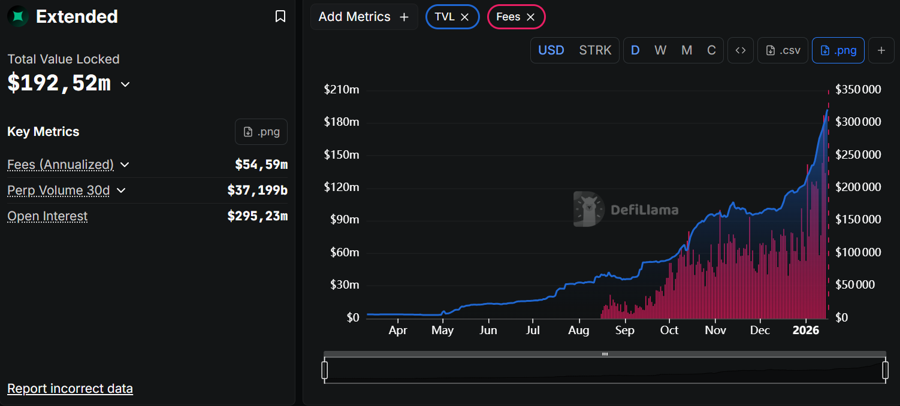Screen dimensions: 900x406
Task: Open the Add Metrics button
Action: coord(364,17)
